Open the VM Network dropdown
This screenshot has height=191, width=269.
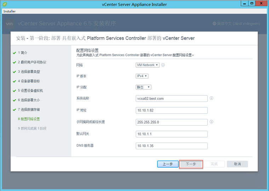coord(148,65)
